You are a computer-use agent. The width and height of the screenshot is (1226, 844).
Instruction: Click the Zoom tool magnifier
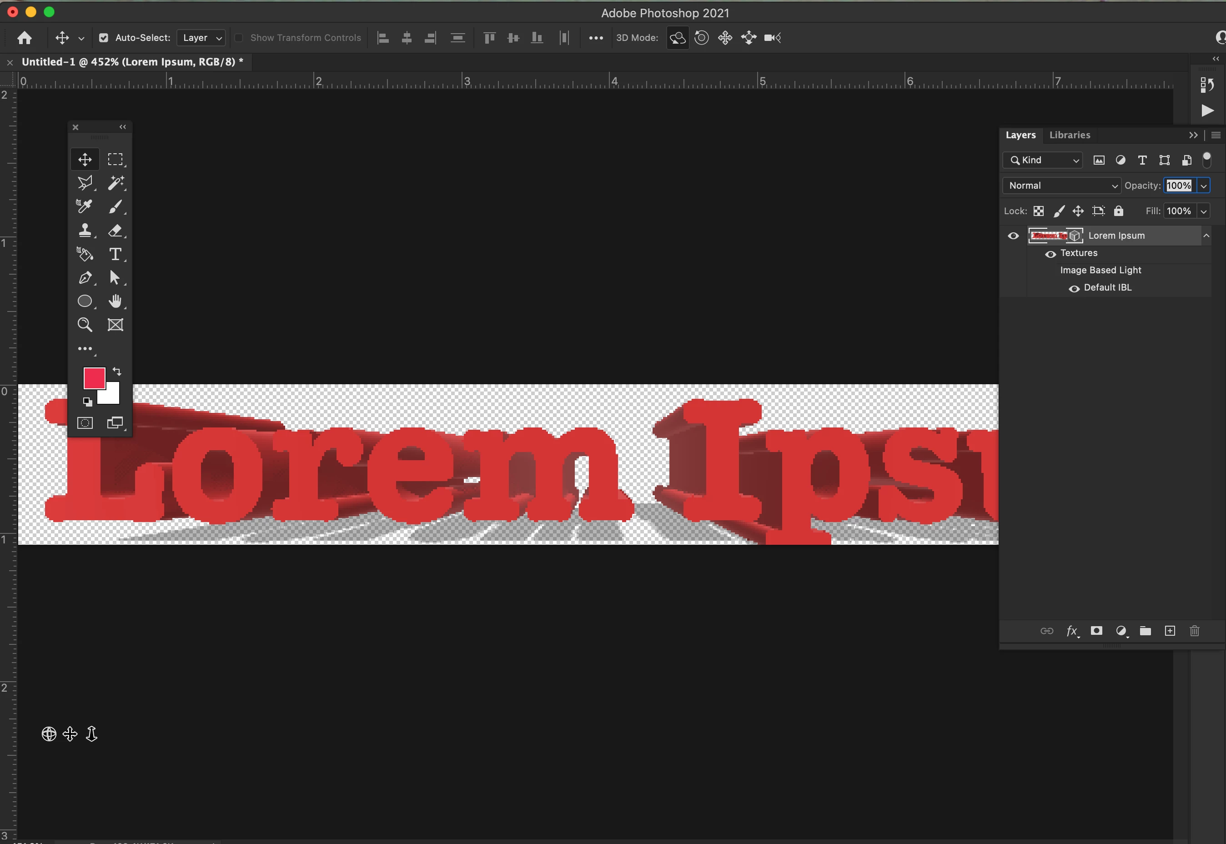[x=85, y=325]
